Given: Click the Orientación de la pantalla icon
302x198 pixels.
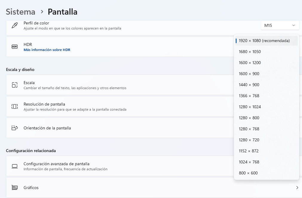Looking at the screenshot, I should (x=15, y=128).
